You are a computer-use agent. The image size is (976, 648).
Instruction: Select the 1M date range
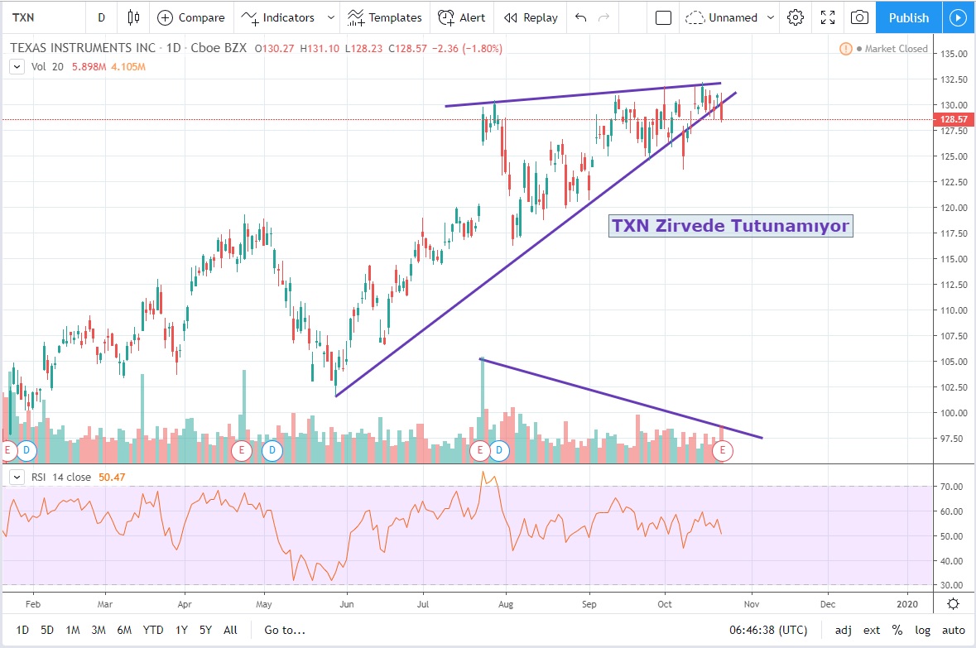73,630
